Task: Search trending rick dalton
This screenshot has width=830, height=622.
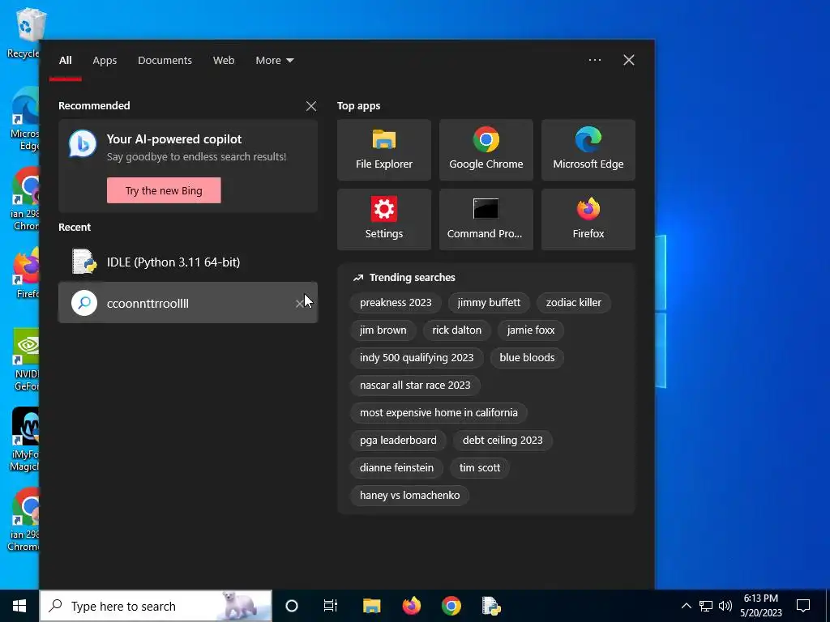Action: point(456,330)
